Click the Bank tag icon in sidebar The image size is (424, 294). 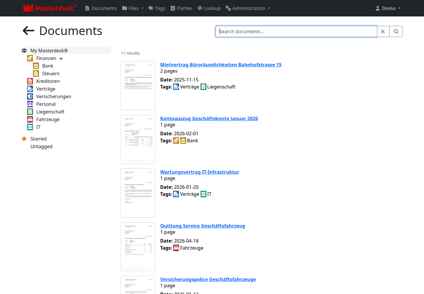(x=36, y=66)
